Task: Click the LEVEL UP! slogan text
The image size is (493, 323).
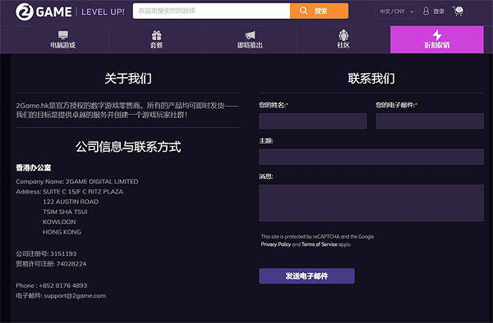Action: pos(103,12)
